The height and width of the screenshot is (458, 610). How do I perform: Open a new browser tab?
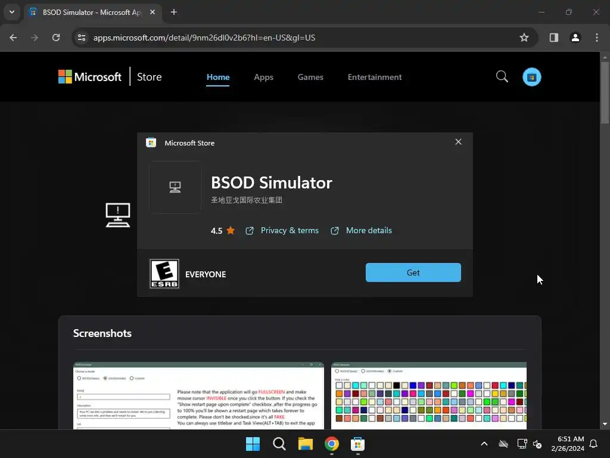pos(174,12)
